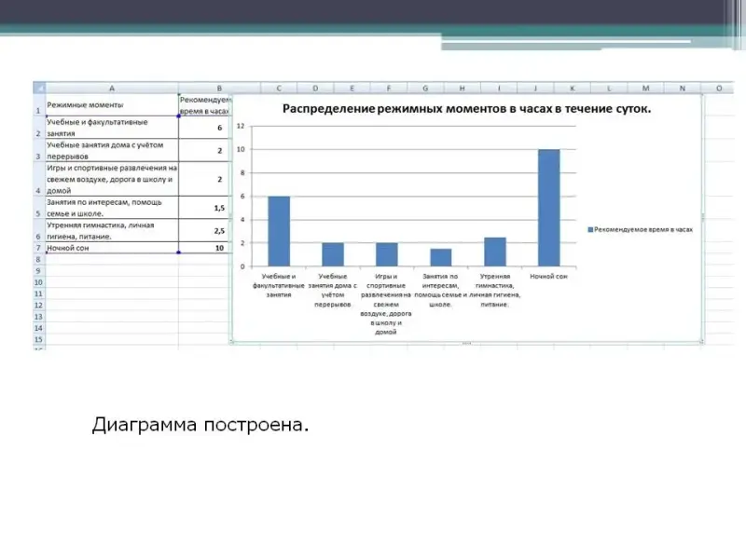
Task: Click the vertical axis value 12
Action: click(241, 126)
